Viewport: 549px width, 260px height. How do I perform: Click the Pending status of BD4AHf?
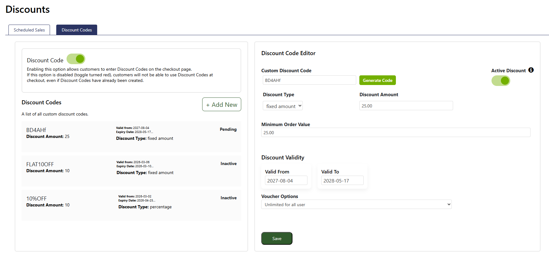(x=228, y=129)
